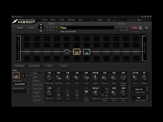Save the preset with the Save button
The image size is (163, 122).
point(135,28)
